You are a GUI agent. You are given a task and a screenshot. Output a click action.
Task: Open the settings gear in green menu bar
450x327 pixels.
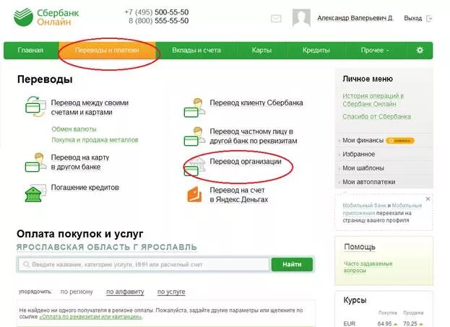[x=420, y=51]
